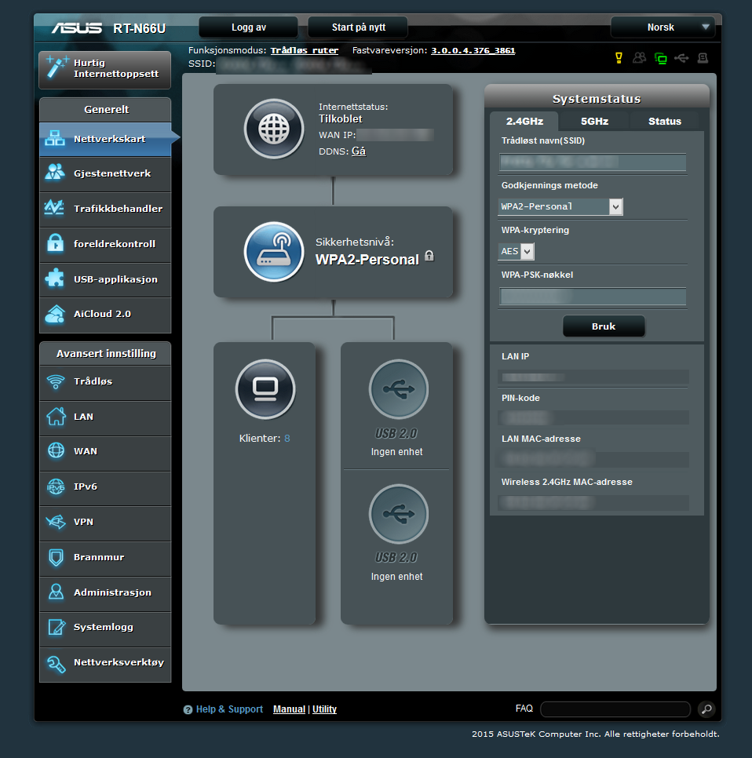Click the Trådløst navn (SSID) field
The height and width of the screenshot is (758, 752).
pos(593,162)
